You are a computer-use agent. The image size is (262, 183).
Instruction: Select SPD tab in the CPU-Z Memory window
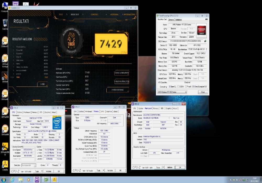click(x=102, y=112)
